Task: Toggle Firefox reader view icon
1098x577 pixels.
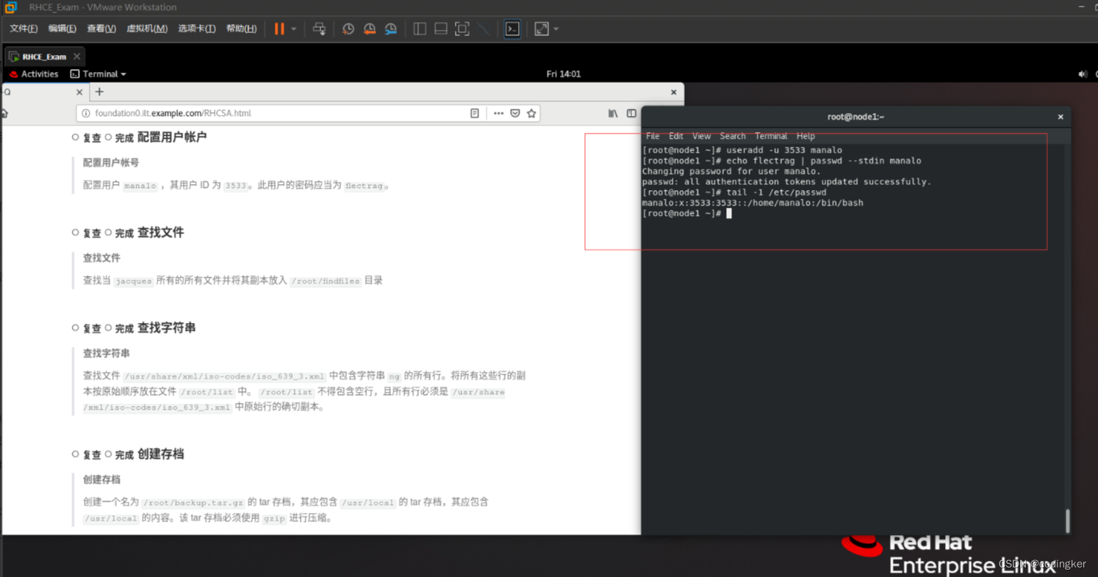Action: (475, 113)
